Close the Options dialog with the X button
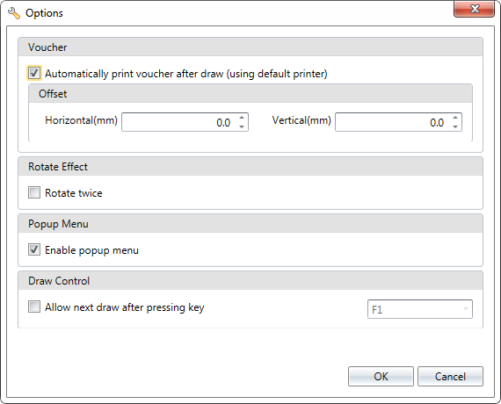This screenshot has width=501, height=404. 474,9
